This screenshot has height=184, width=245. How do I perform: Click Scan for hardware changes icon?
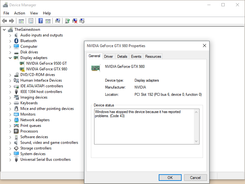tap(58, 21)
